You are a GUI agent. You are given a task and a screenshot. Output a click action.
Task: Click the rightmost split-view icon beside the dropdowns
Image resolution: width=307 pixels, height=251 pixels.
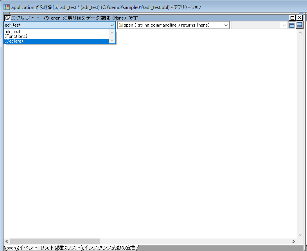[300, 25]
